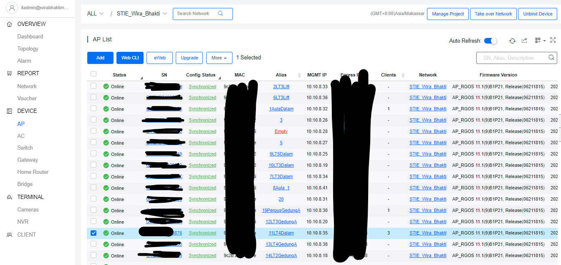This screenshot has height=265, width=561.
Task: Click the export list icon
Action: [x=525, y=41]
